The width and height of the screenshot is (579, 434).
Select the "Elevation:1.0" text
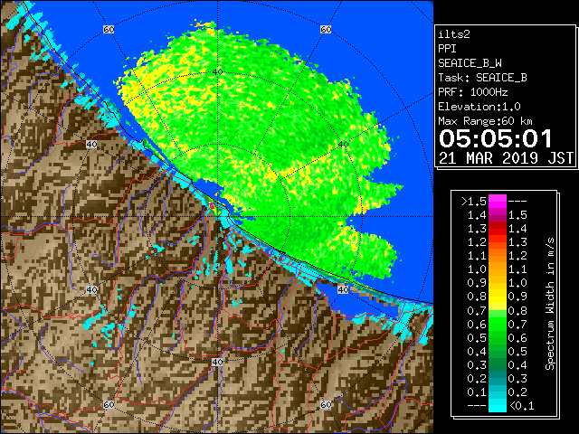click(x=479, y=107)
